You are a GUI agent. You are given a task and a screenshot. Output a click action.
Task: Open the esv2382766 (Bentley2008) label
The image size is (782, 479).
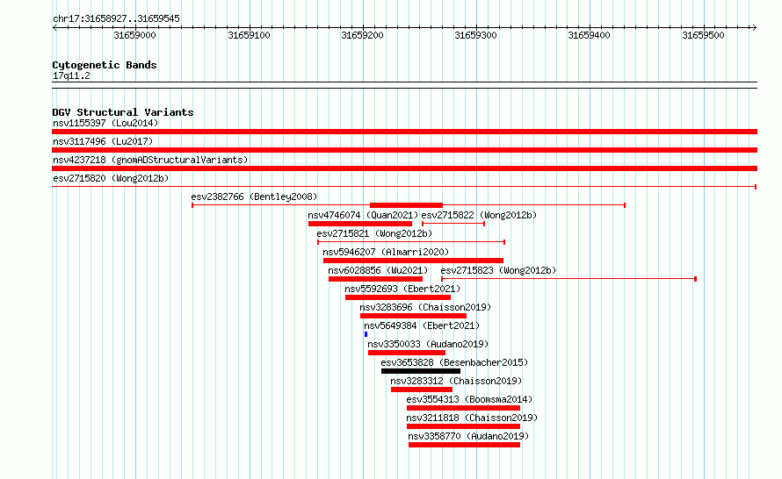[254, 197]
